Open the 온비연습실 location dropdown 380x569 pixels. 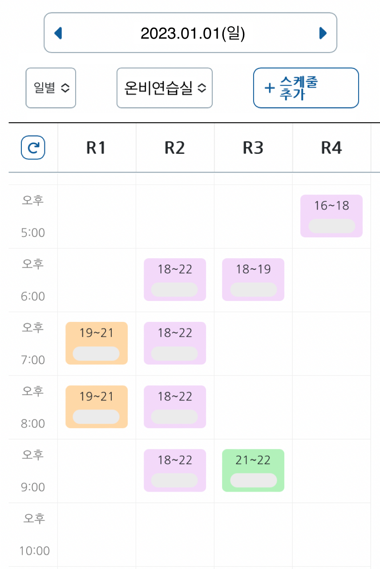coord(164,88)
